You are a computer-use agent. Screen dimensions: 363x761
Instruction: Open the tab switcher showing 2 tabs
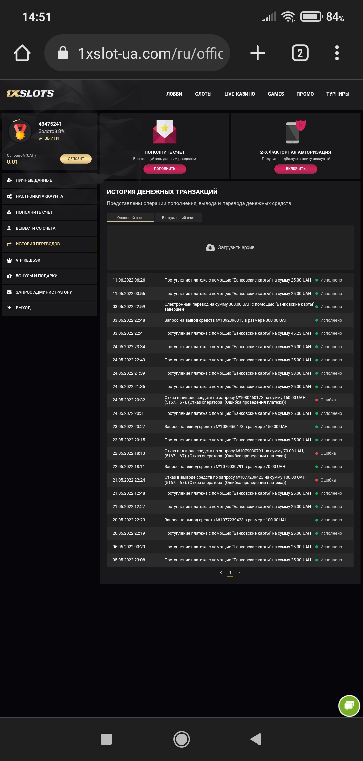pos(300,53)
